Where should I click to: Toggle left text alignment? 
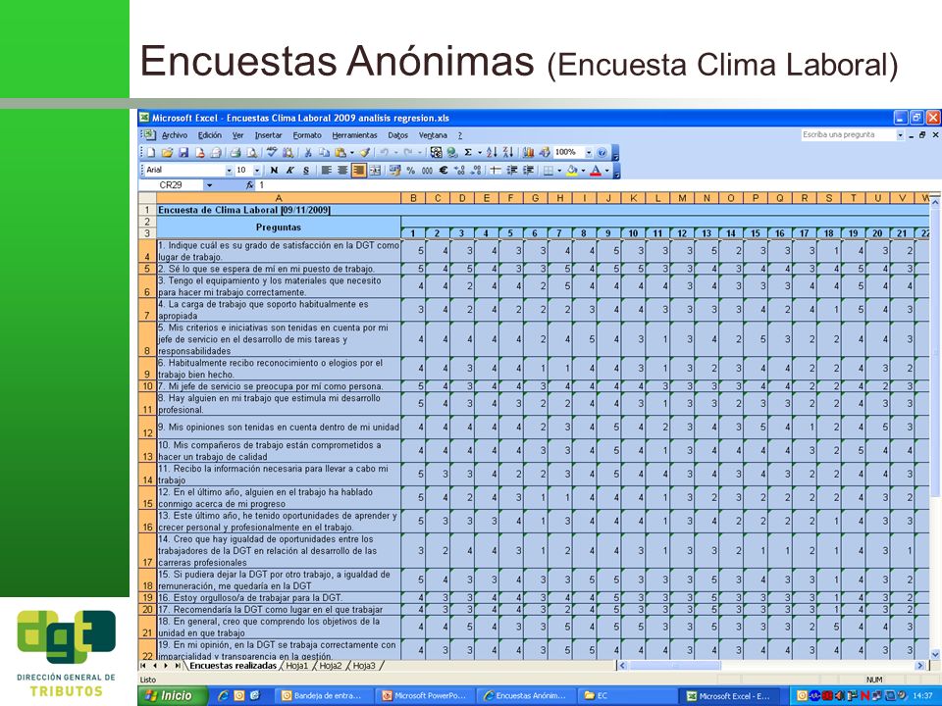click(326, 171)
